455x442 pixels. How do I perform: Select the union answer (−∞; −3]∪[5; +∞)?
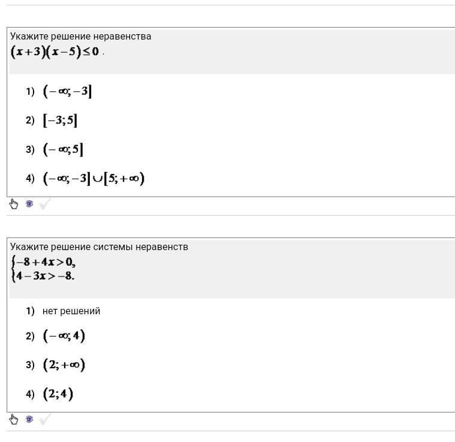[x=94, y=178]
